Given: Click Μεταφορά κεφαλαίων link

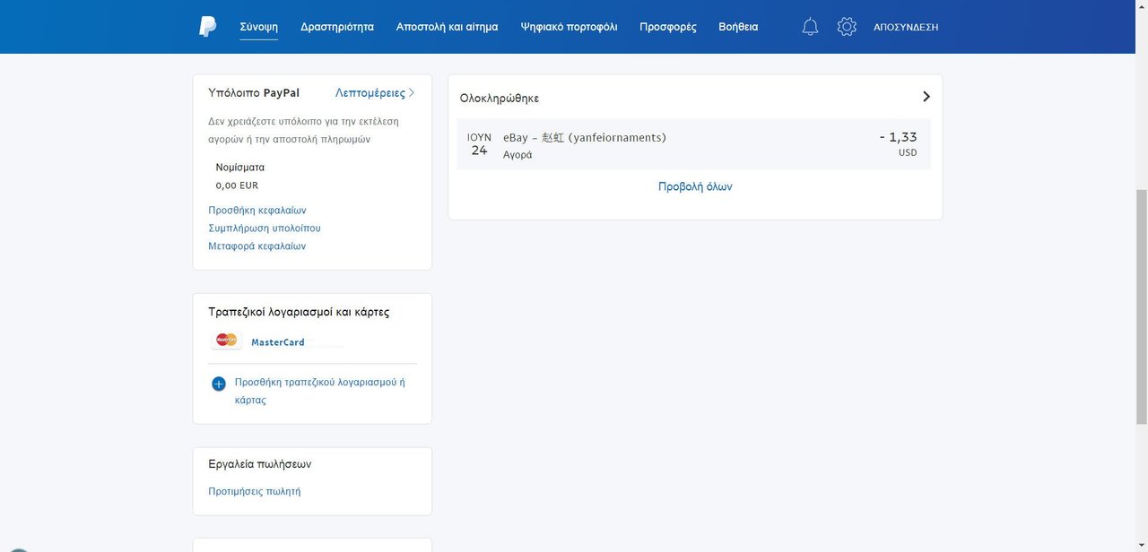Looking at the screenshot, I should 257,246.
